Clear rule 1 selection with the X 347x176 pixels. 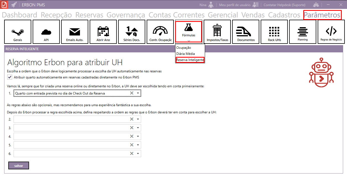[132, 93]
